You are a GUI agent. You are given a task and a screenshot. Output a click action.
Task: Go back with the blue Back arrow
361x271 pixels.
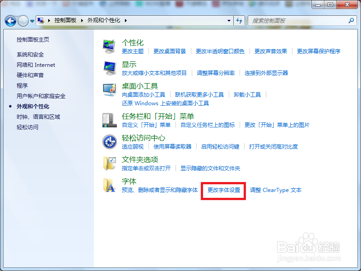pos(10,21)
